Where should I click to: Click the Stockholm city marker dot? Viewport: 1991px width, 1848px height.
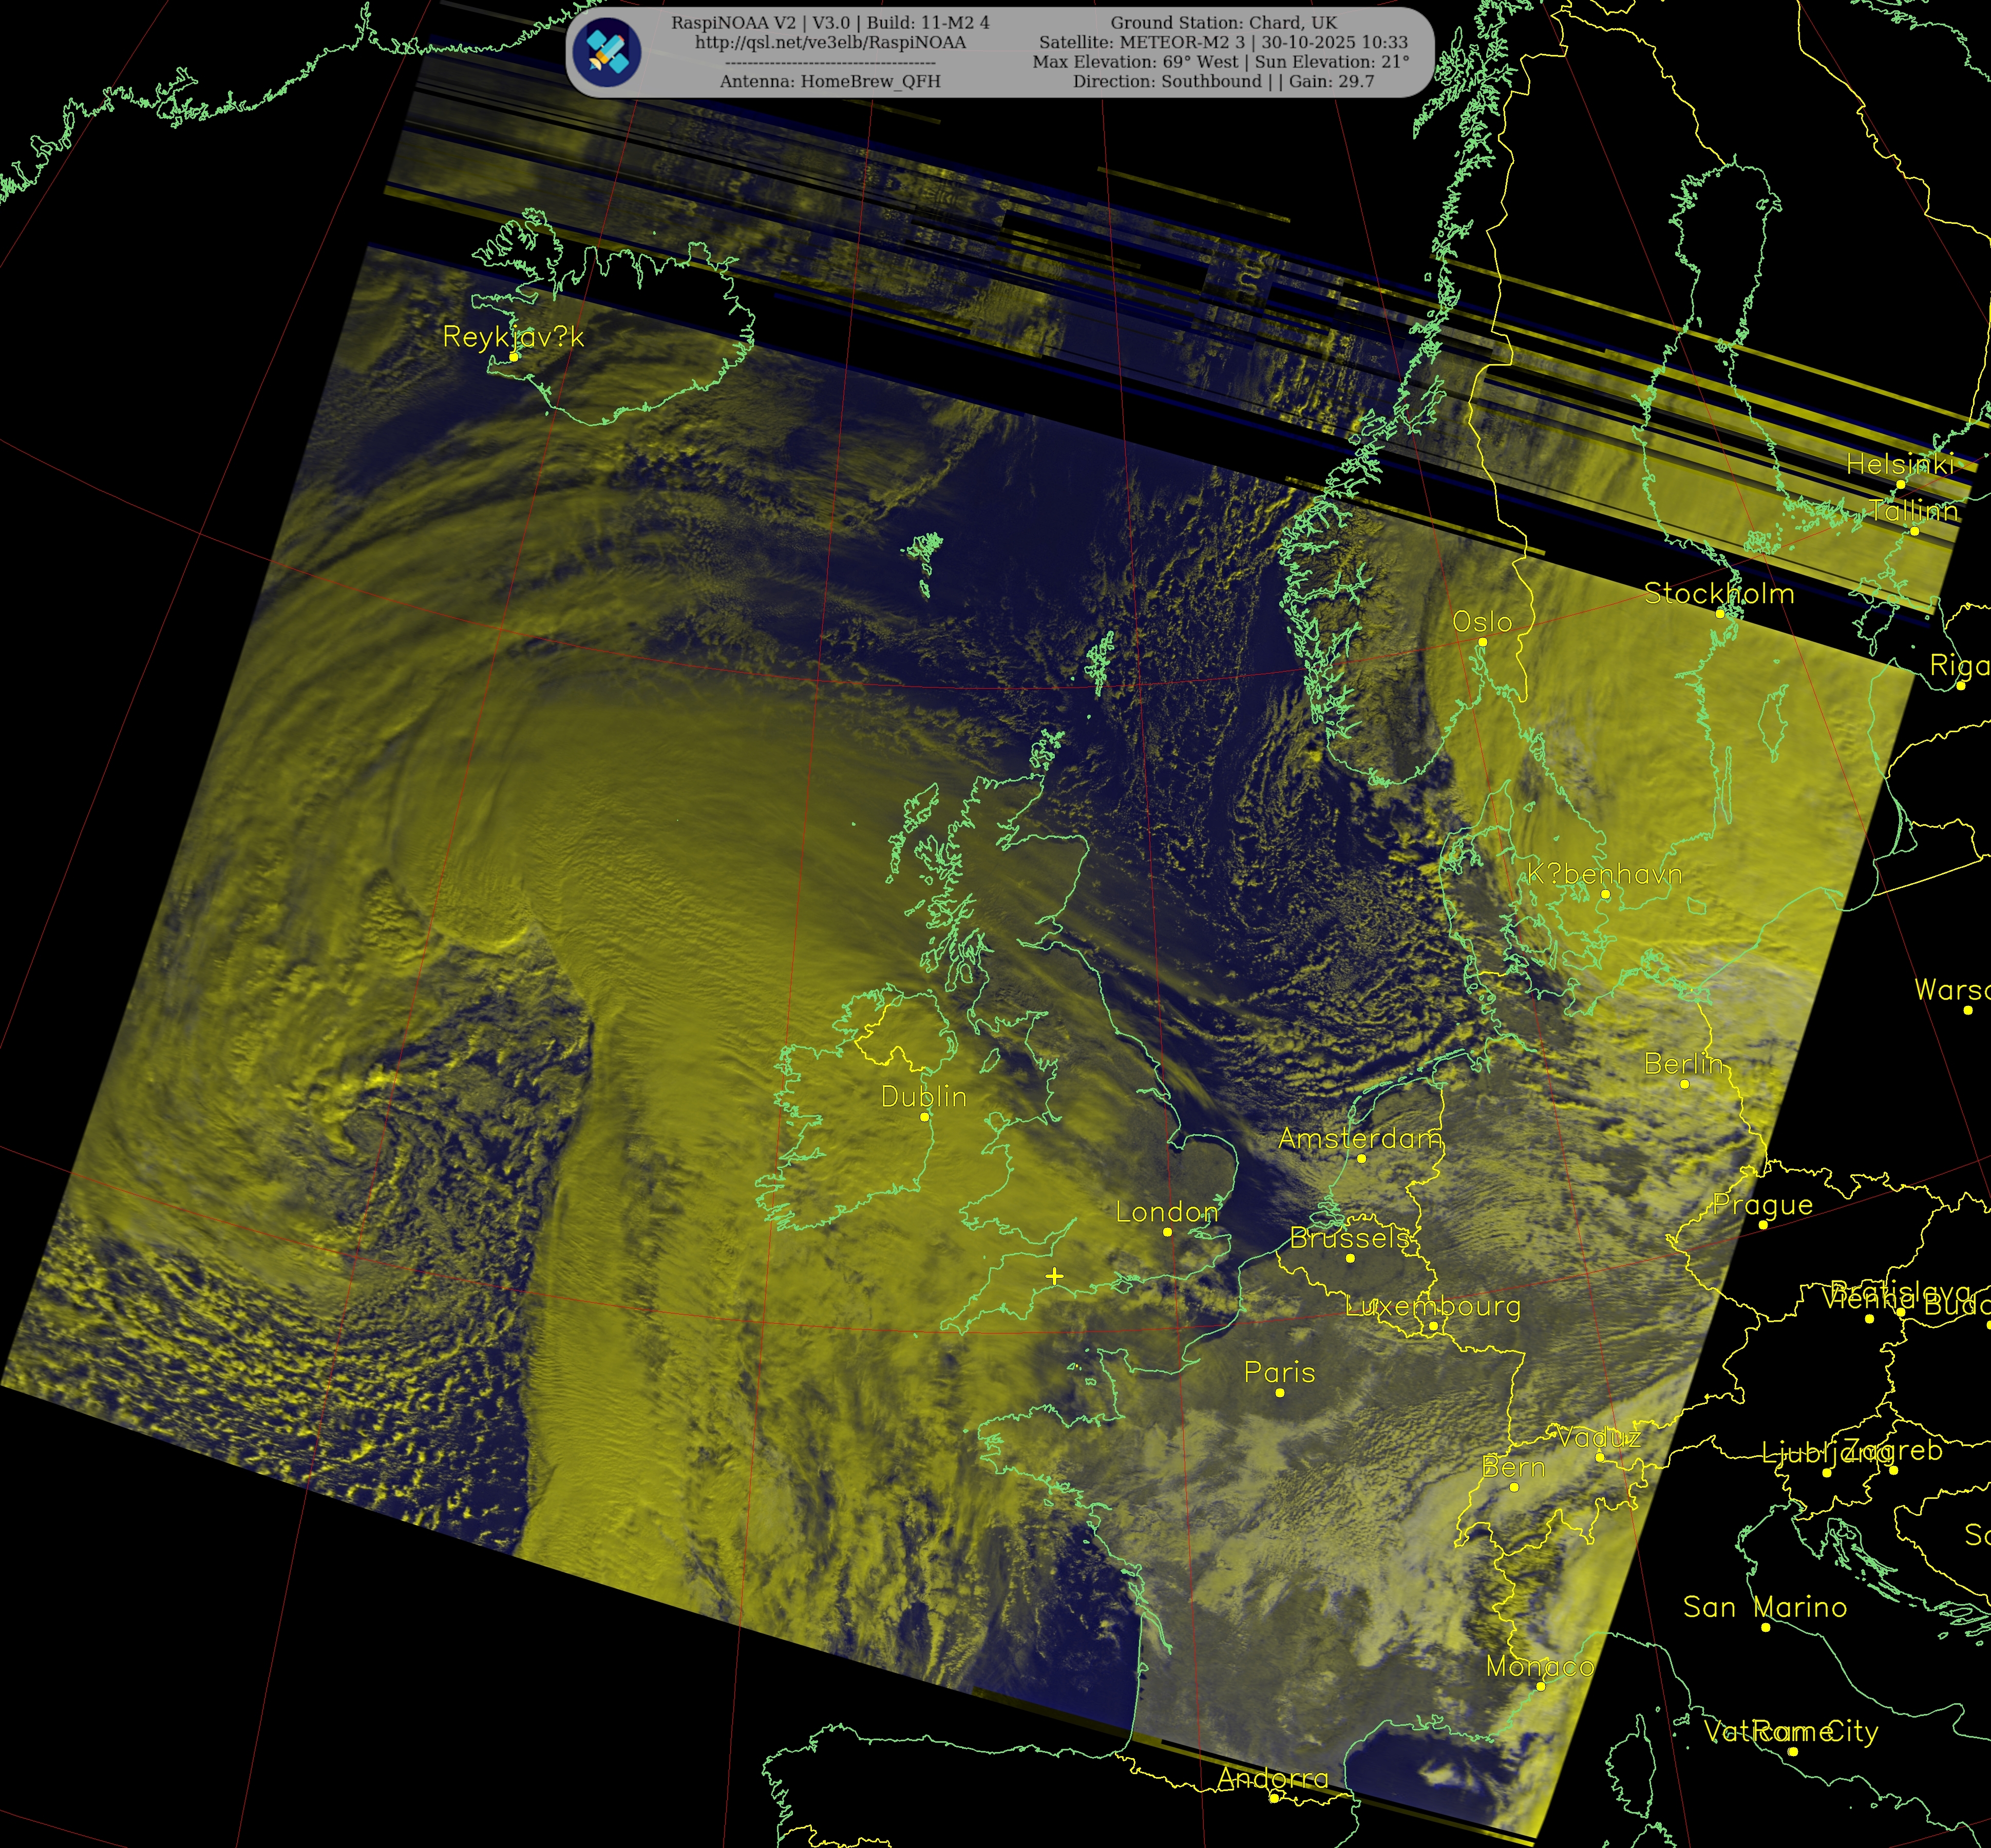(1720, 614)
